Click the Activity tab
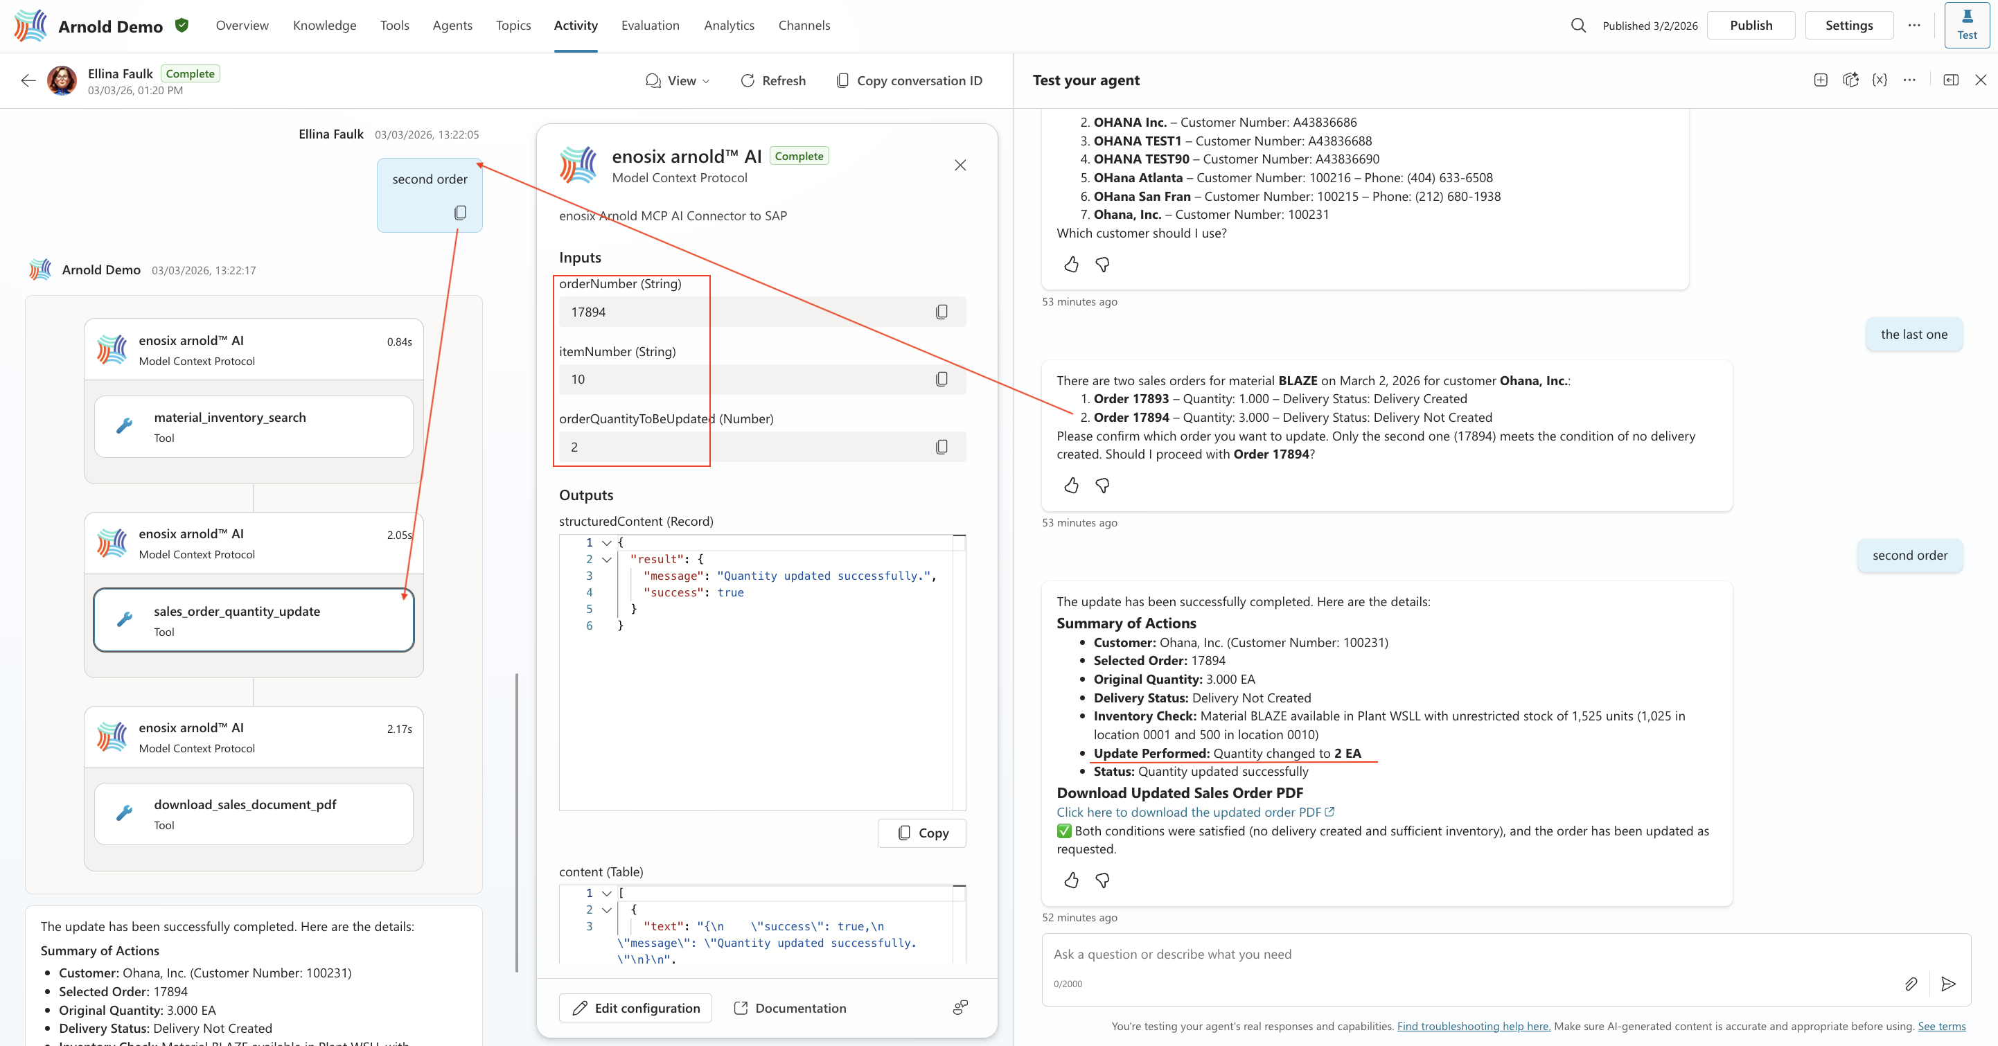Screen dimensions: 1998x1046 pos(576,26)
